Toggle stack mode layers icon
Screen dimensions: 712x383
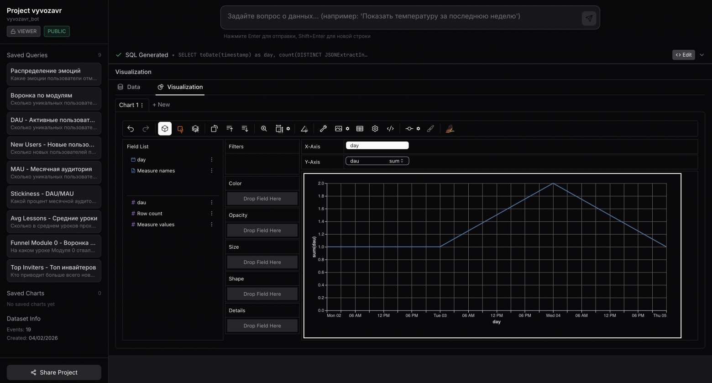click(195, 129)
